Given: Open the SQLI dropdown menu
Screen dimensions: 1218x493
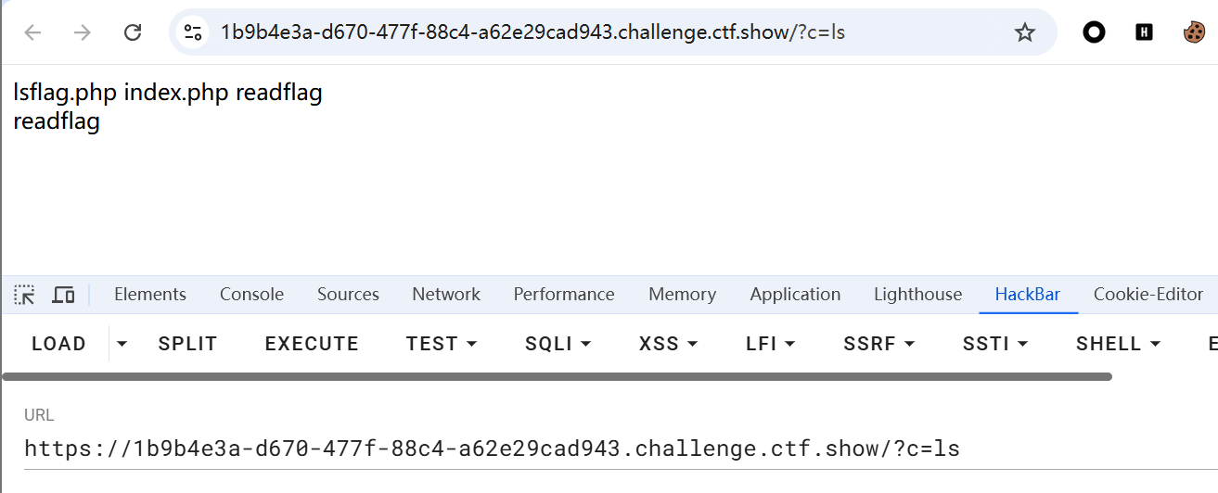Looking at the screenshot, I should (558, 344).
